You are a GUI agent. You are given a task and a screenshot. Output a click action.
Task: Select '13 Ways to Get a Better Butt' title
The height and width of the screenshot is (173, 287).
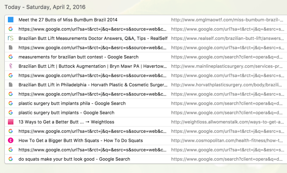[x=66, y=122]
